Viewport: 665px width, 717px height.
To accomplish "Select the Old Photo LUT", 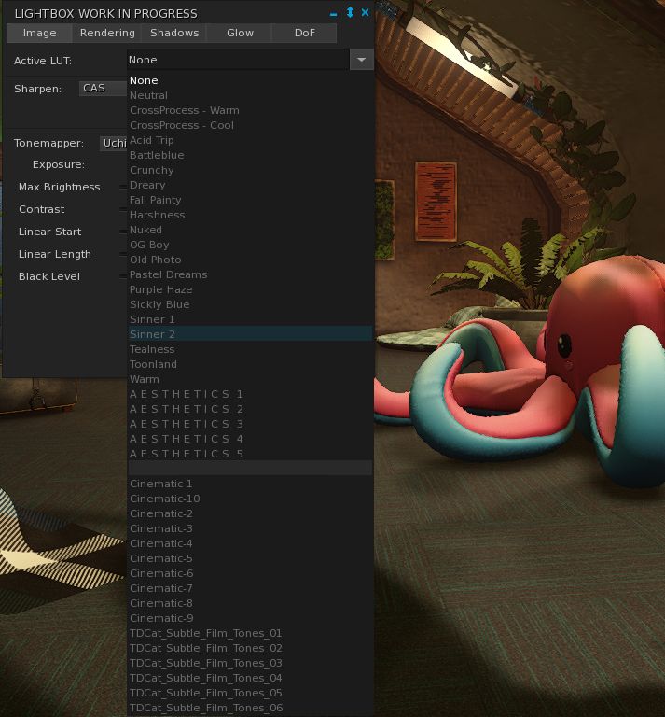I will [x=250, y=260].
